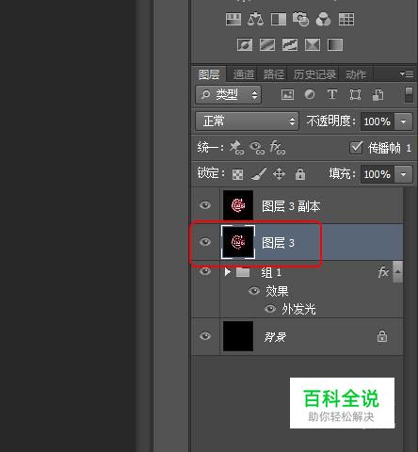The image size is (418, 452).
Task: Hide the 图层 3 副本 layer
Action: 205,205
